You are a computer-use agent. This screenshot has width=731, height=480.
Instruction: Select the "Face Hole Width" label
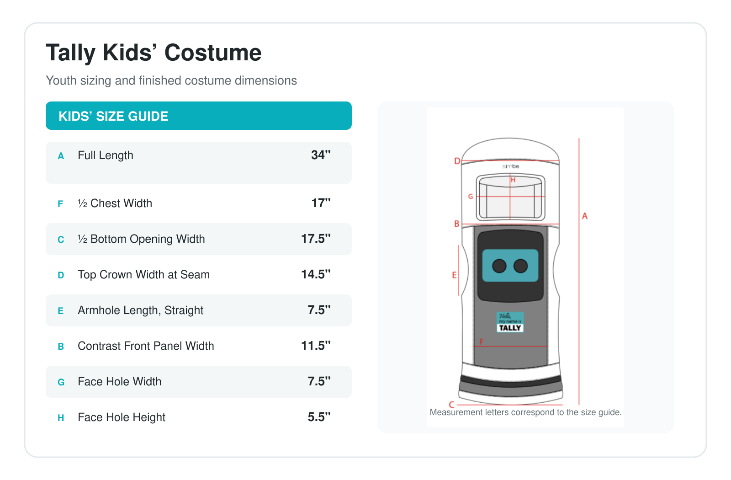point(119,381)
